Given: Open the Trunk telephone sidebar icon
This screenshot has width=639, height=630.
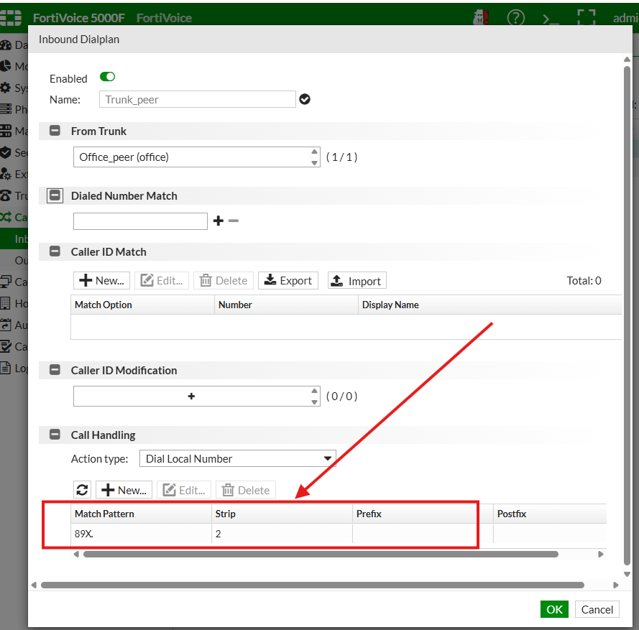Looking at the screenshot, I should click(x=6, y=195).
